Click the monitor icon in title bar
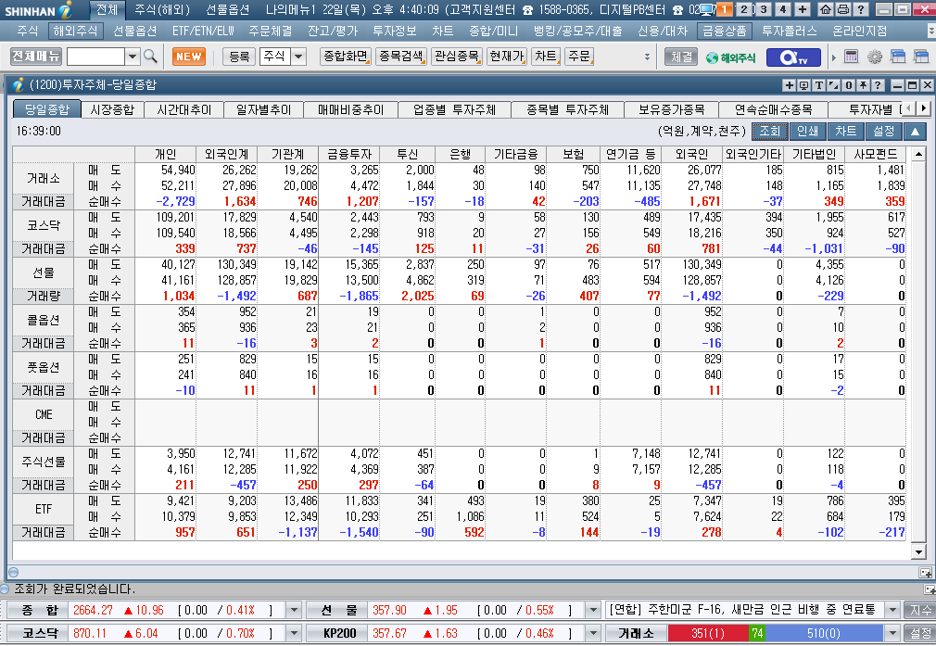936x646 pixels. 706,9
